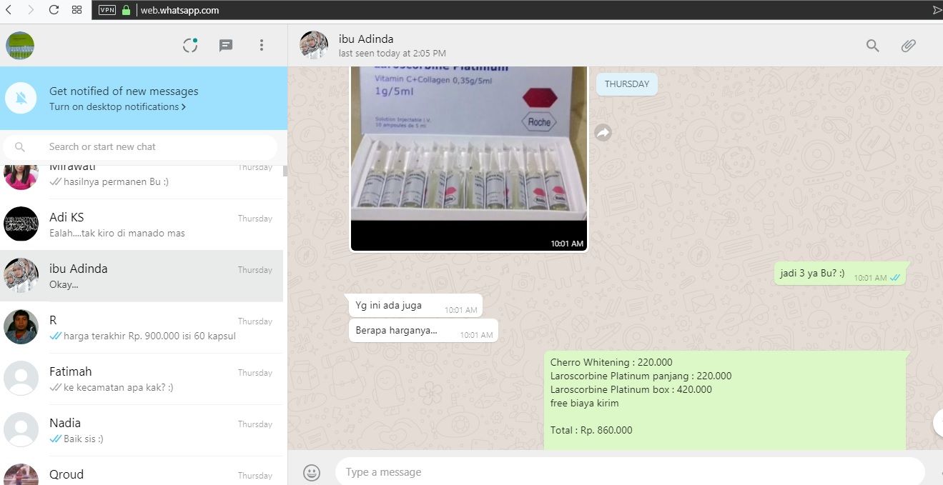Click 'ke kecamatan apa kak? :)' preview
The width and height of the screenshot is (943, 485).
coord(118,388)
